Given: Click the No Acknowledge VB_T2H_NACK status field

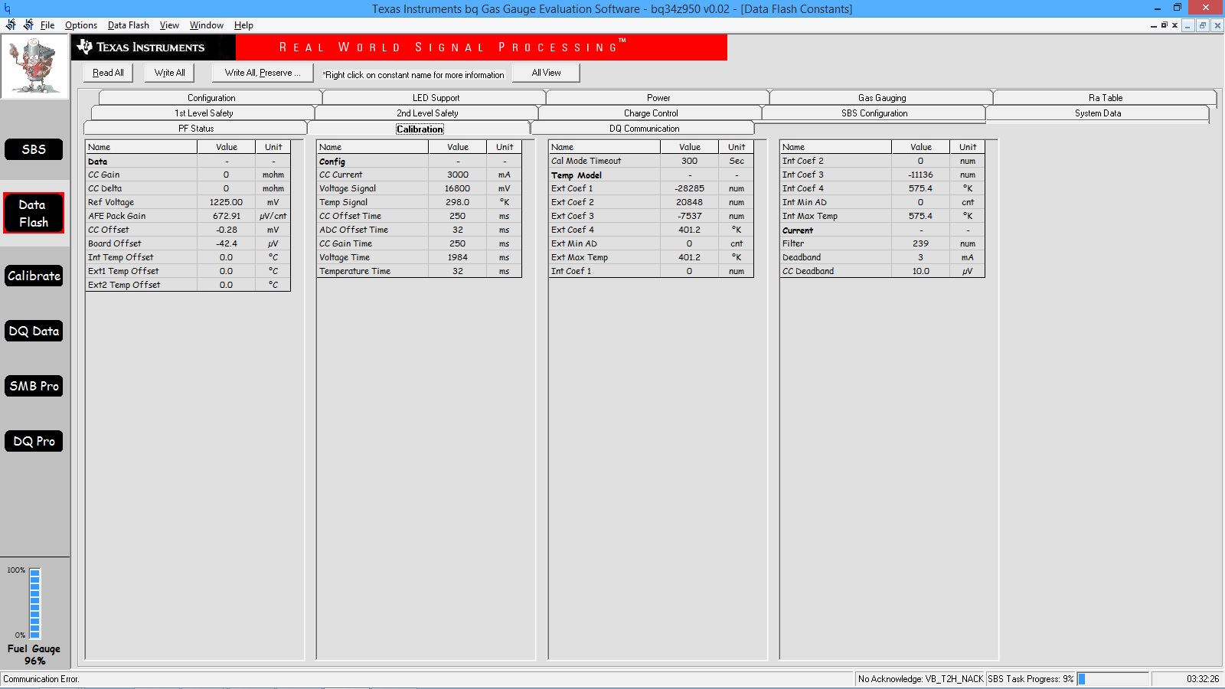Looking at the screenshot, I should coord(920,679).
